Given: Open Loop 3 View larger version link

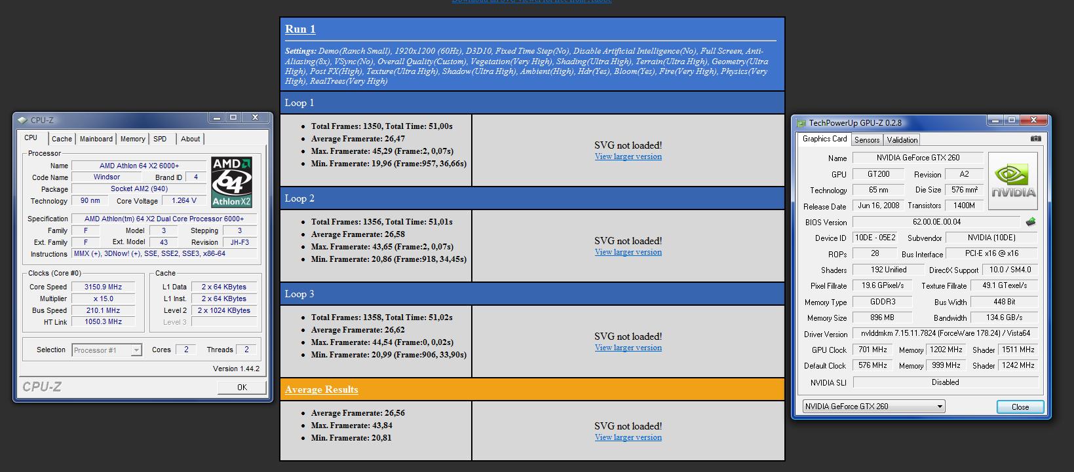Looking at the screenshot, I should (x=628, y=348).
